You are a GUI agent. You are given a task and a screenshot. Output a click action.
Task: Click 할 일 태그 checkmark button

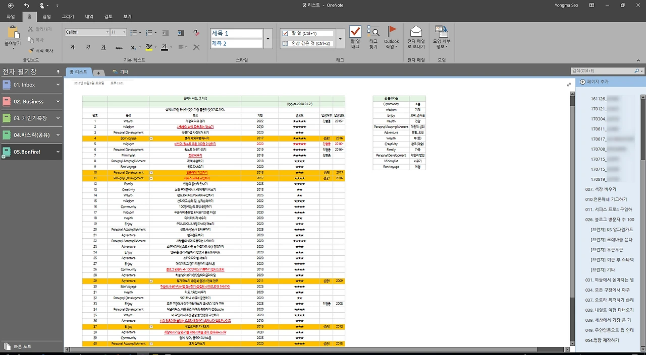tap(355, 37)
